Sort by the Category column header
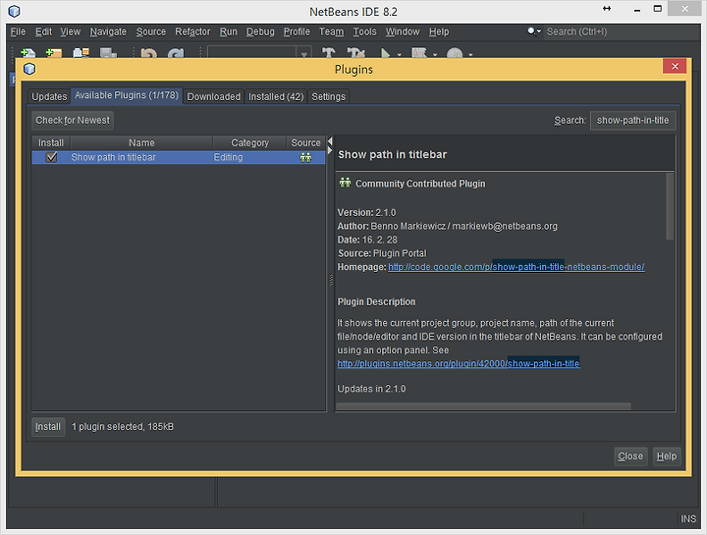The width and height of the screenshot is (707, 535). [x=249, y=143]
